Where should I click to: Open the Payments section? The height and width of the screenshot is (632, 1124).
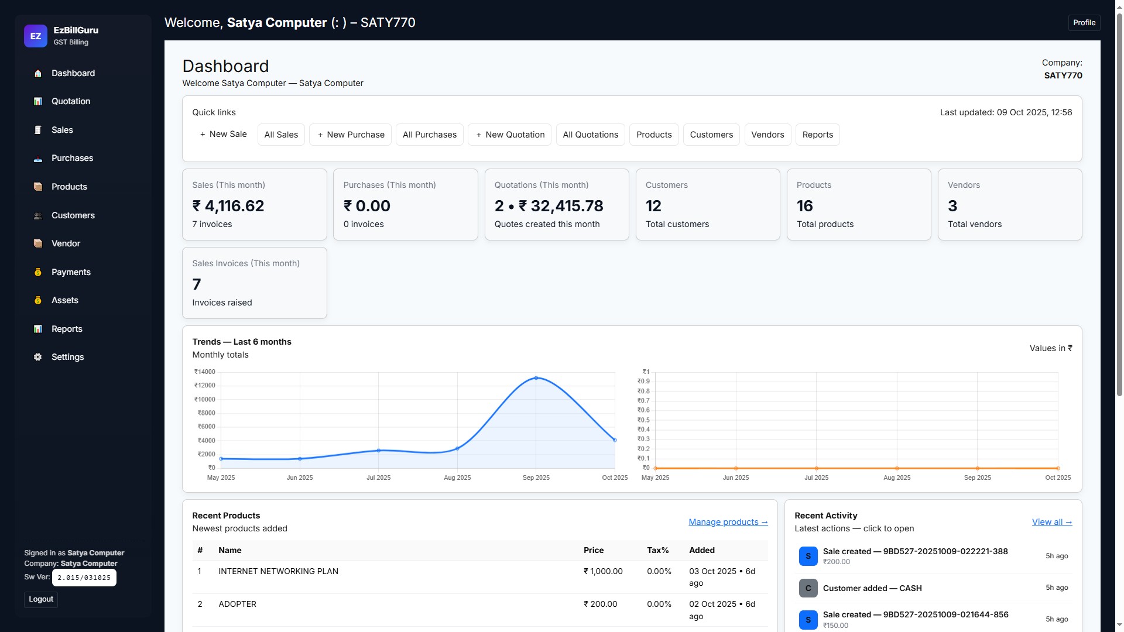click(71, 272)
